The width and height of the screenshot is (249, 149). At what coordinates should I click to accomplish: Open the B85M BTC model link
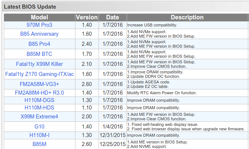point(39,54)
